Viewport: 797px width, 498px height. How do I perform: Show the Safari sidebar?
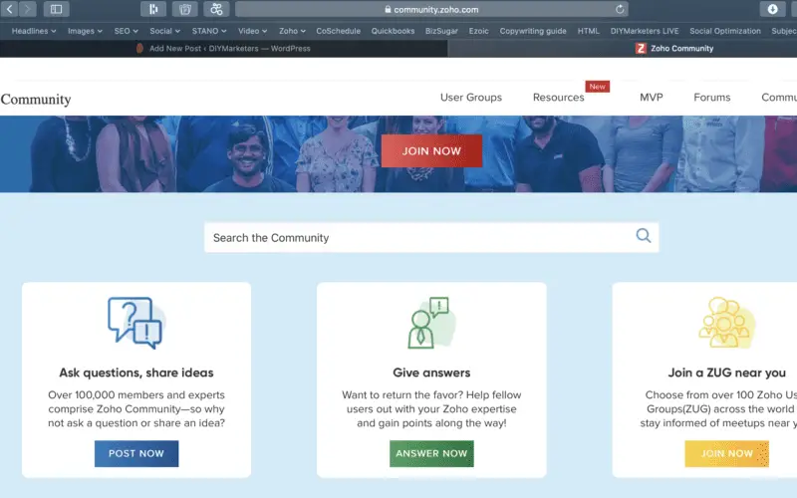pyautogui.click(x=56, y=9)
